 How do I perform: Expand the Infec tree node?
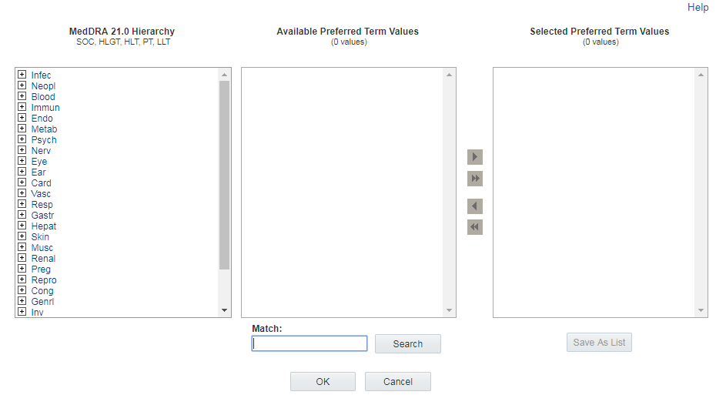pos(22,75)
